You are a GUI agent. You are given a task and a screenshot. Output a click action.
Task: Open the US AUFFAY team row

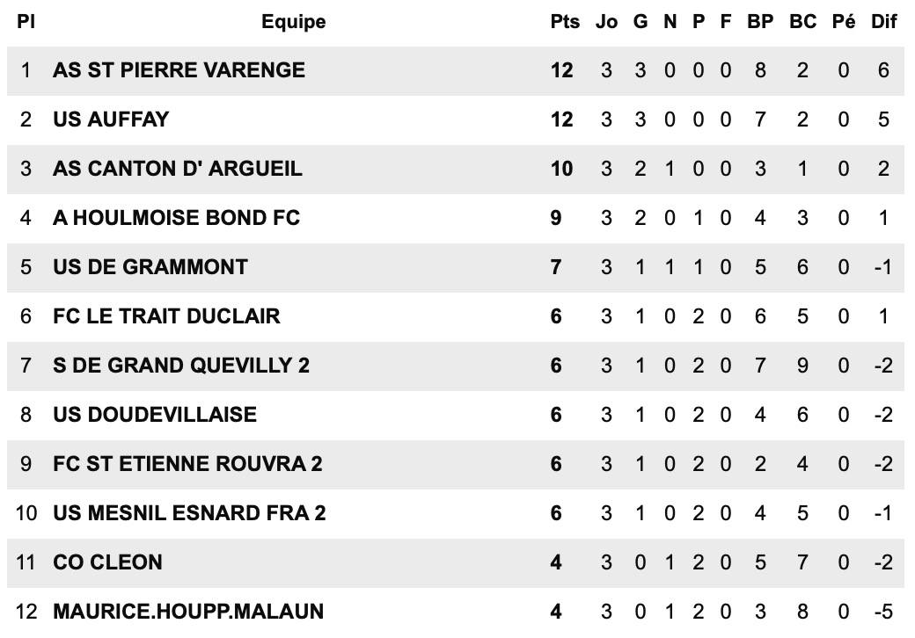coord(111,120)
